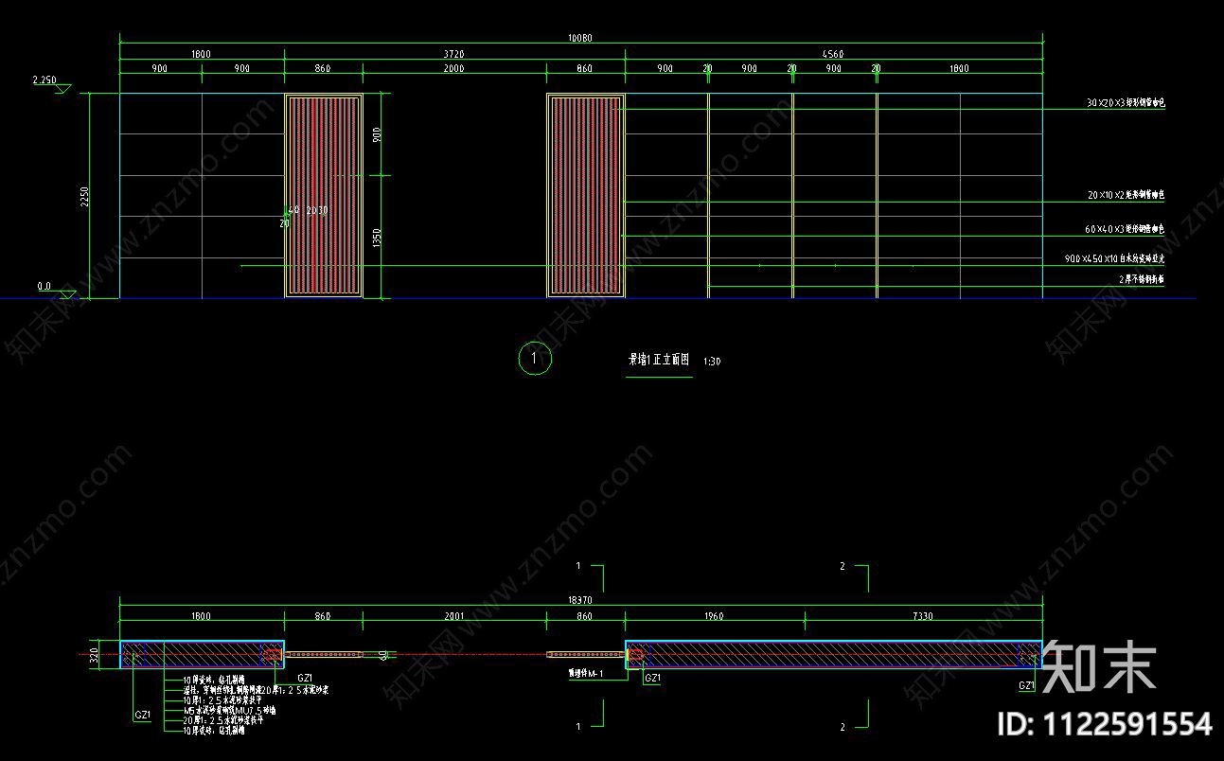The height and width of the screenshot is (761, 1224).
Task: Click the 2厚 stainless steel annotation
Action: [x=1142, y=279]
